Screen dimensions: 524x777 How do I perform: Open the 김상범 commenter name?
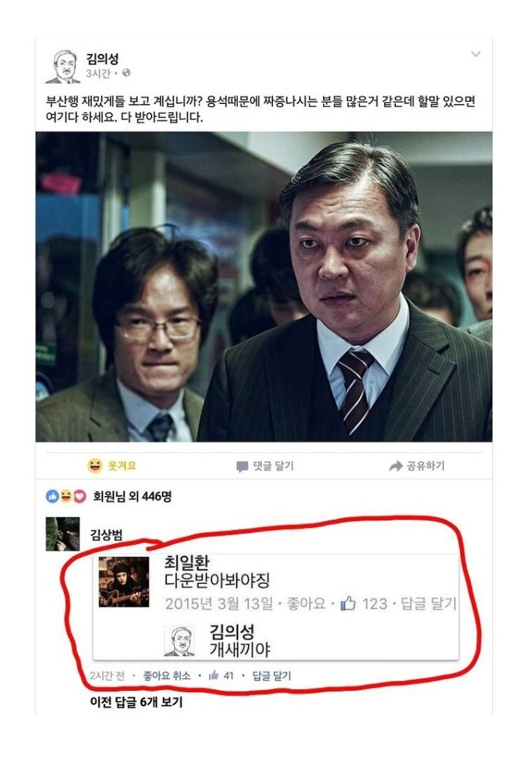tap(107, 534)
